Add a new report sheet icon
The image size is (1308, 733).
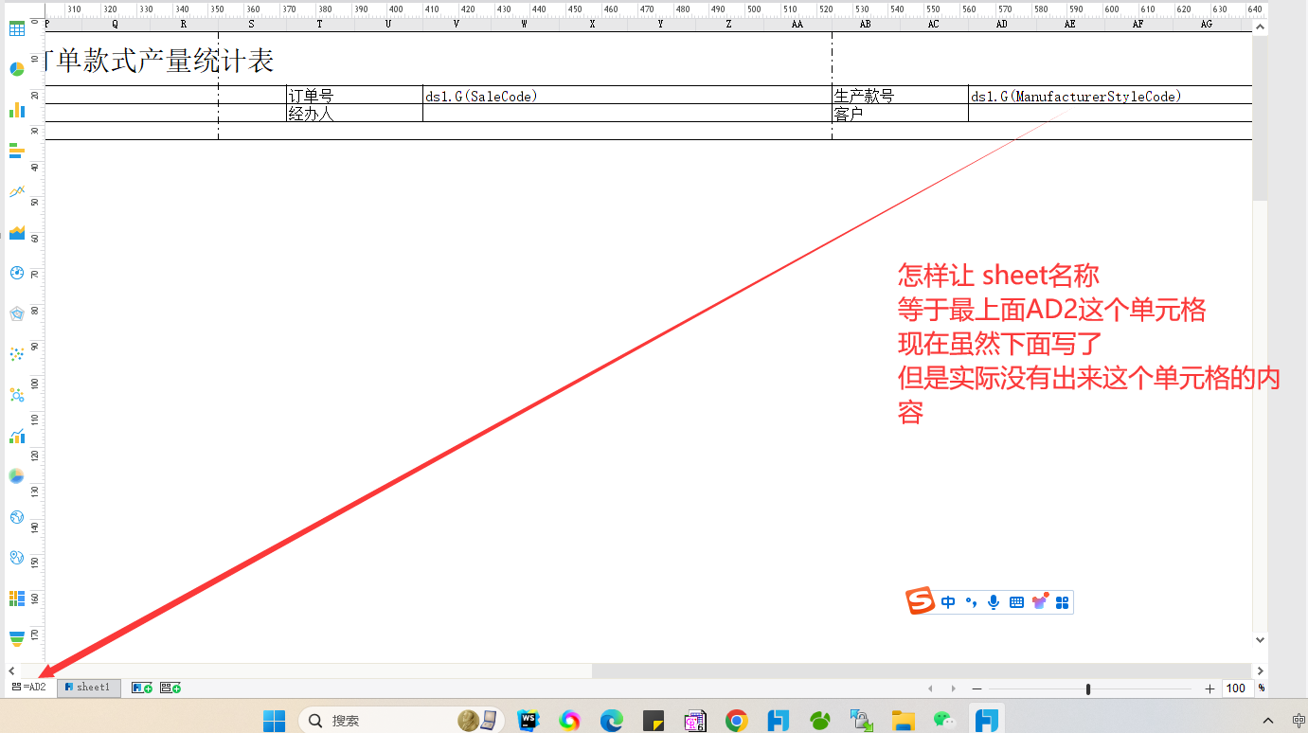pos(142,688)
